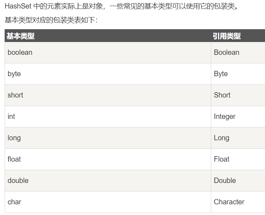Click the char table cell

[x=108, y=202]
